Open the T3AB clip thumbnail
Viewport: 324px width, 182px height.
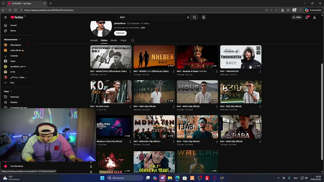pos(197,127)
